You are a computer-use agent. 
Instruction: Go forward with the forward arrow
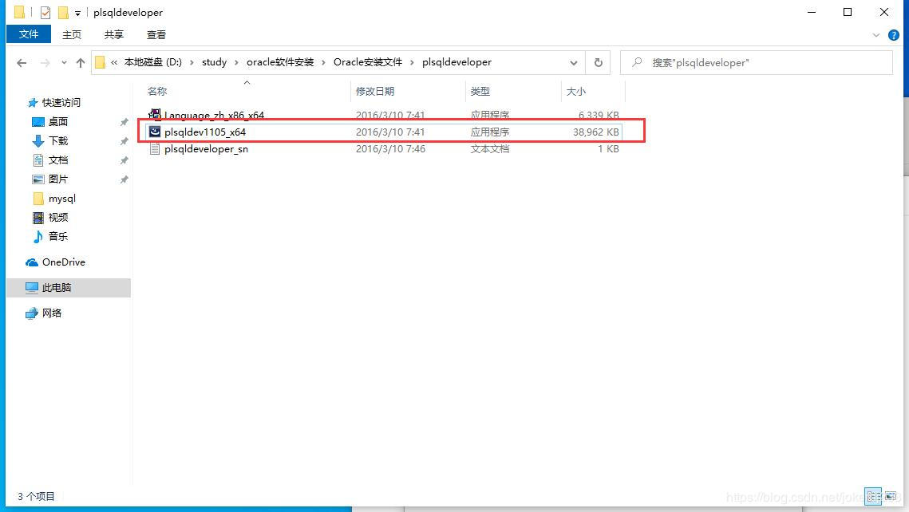[x=45, y=62]
